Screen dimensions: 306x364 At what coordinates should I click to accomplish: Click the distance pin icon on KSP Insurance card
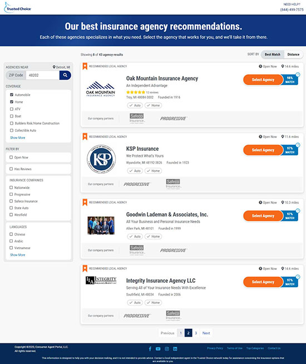coord(283,136)
